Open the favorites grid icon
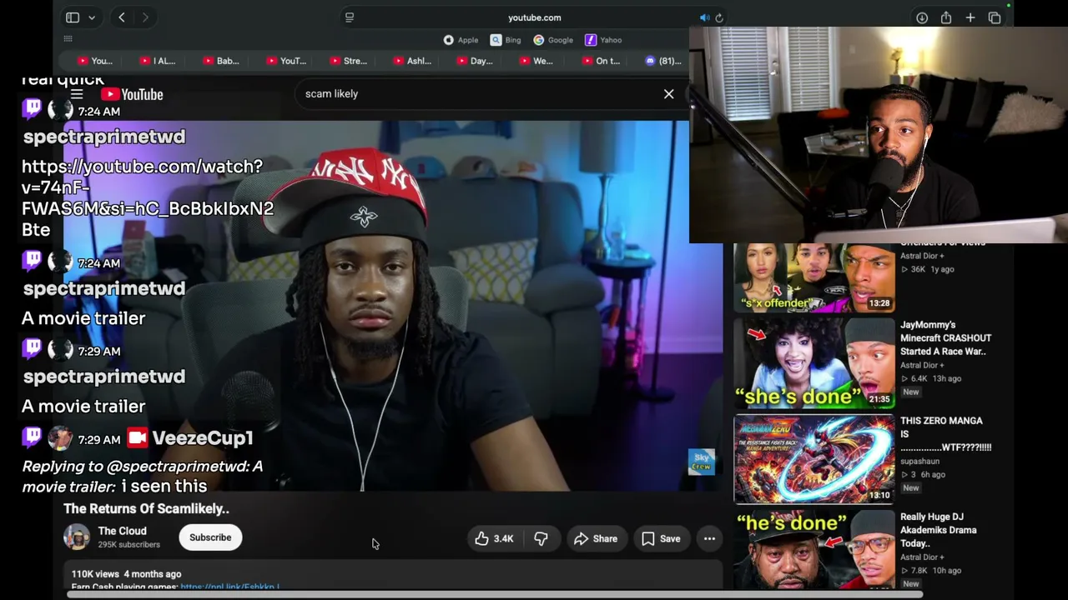Screen dimensions: 1068x600 (x=68, y=39)
